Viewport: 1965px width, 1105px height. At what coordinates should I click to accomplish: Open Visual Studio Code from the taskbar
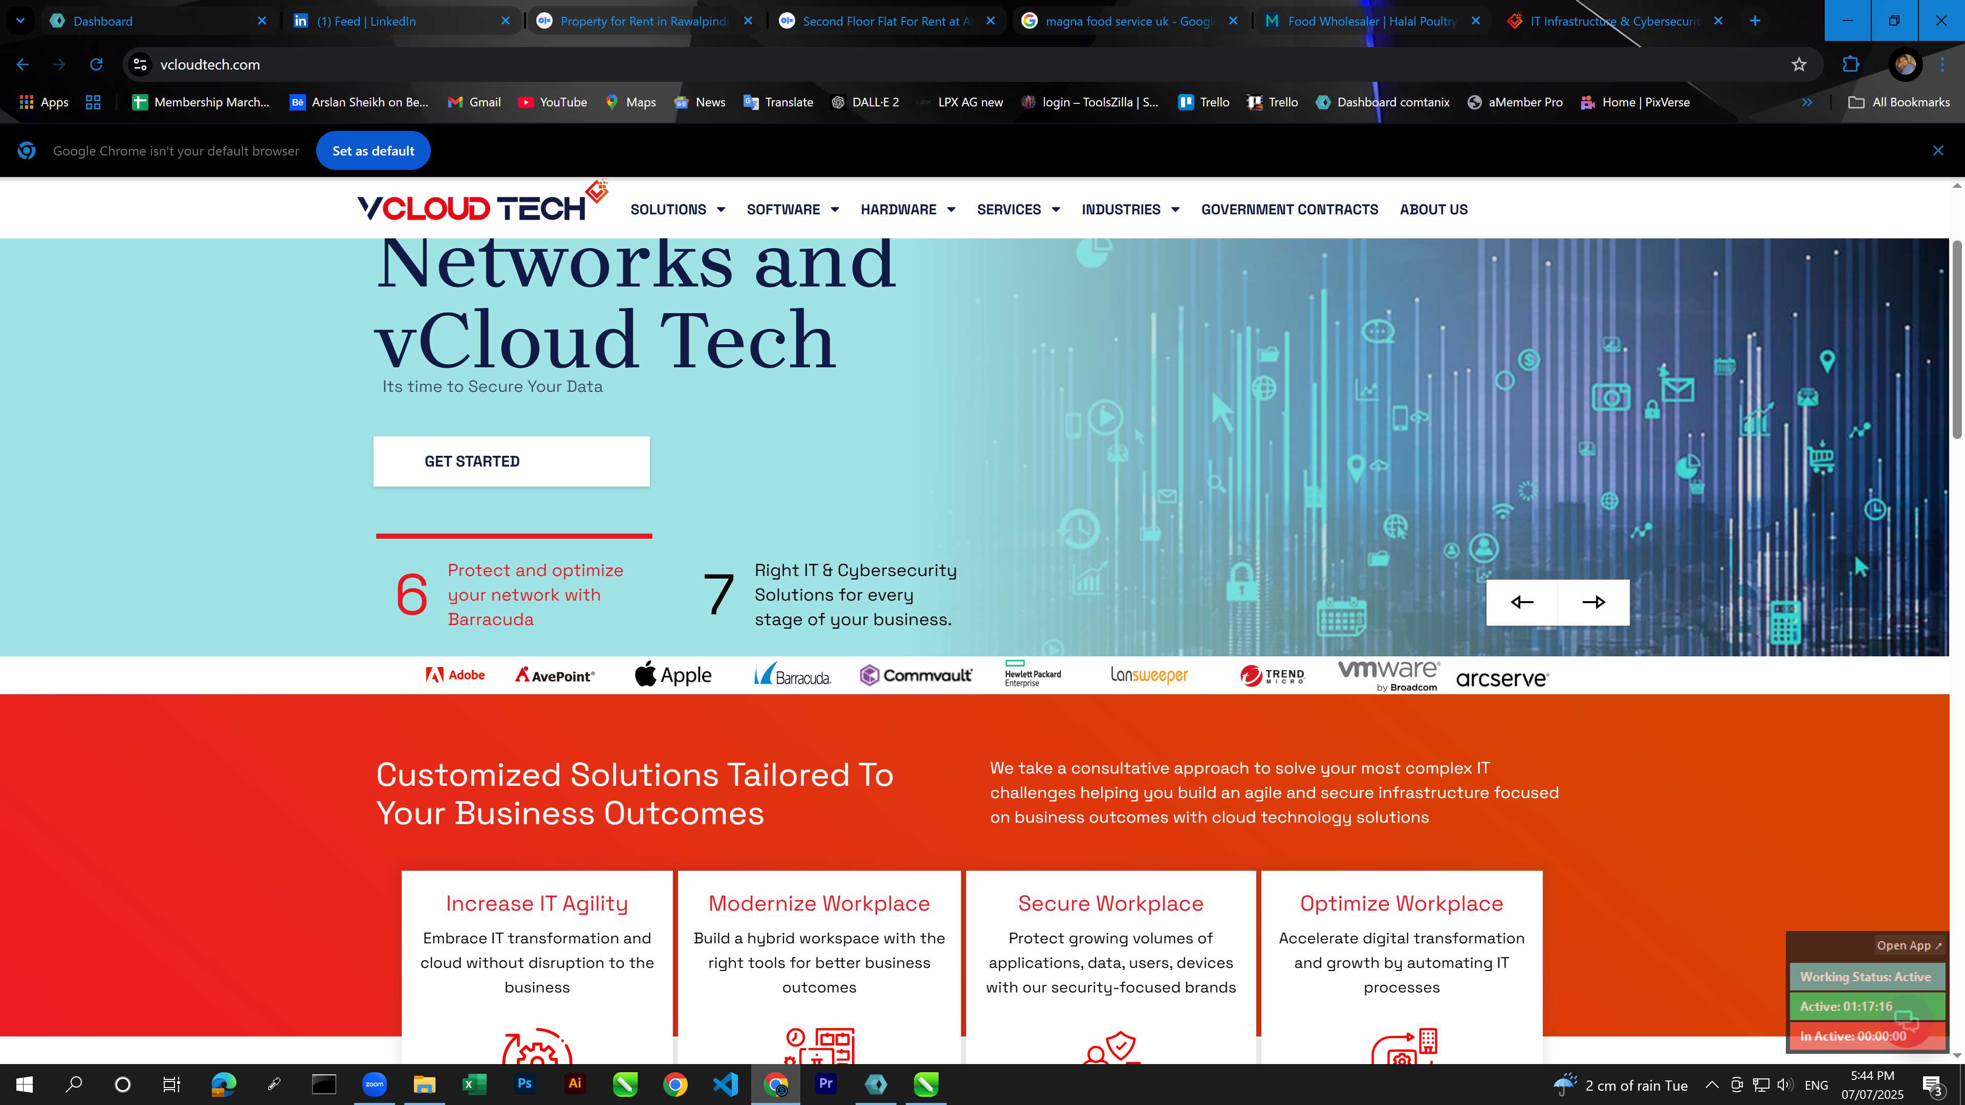[725, 1085]
